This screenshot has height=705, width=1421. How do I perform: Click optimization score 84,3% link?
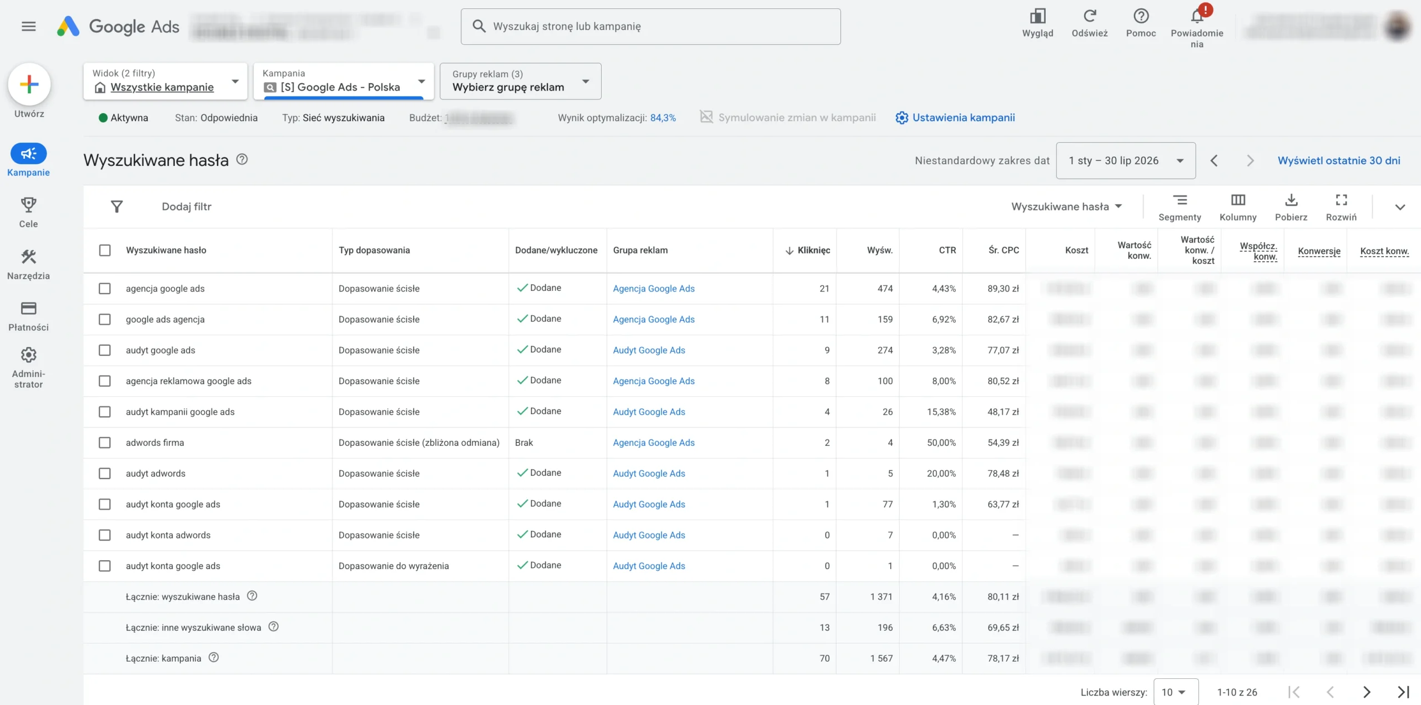663,118
